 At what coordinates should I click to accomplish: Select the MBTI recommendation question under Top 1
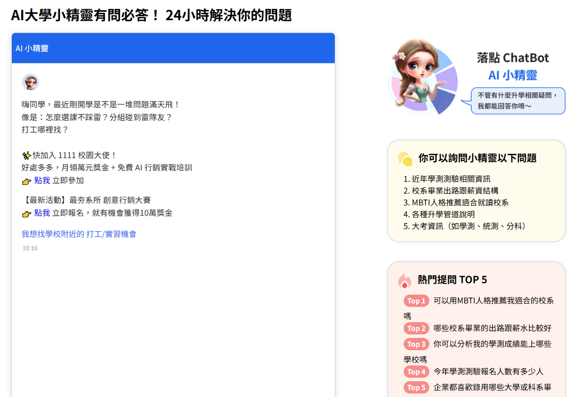point(492,300)
